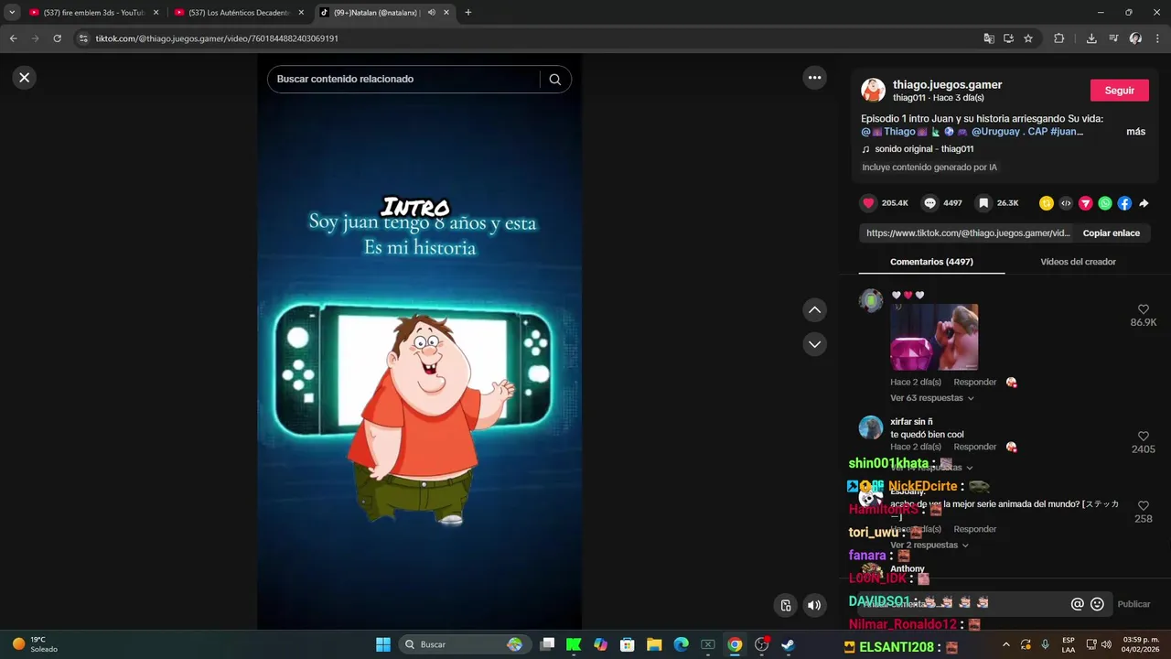Go to previous video with up arrow
The width and height of the screenshot is (1171, 659).
coord(814,310)
